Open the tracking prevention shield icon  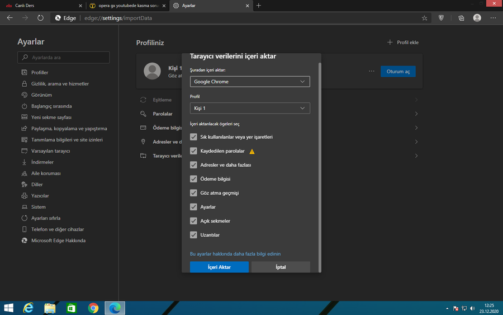point(442,18)
